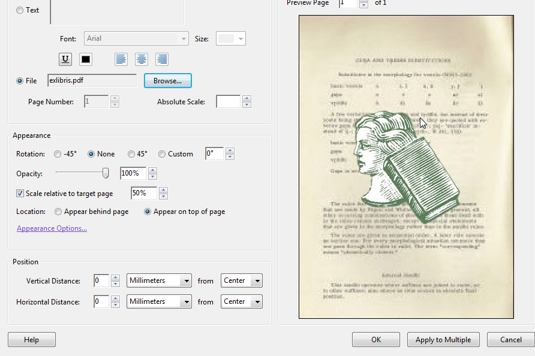This screenshot has width=535, height=356.
Task: Open the black text color swatch
Action: [86, 59]
